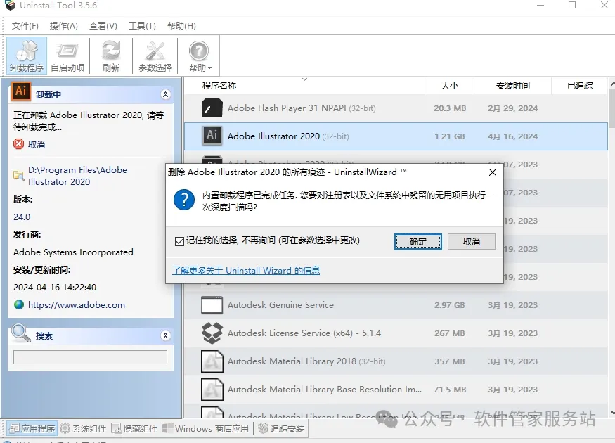Click the Uninstall Tool app icon in title bar

pyautogui.click(x=10, y=6)
